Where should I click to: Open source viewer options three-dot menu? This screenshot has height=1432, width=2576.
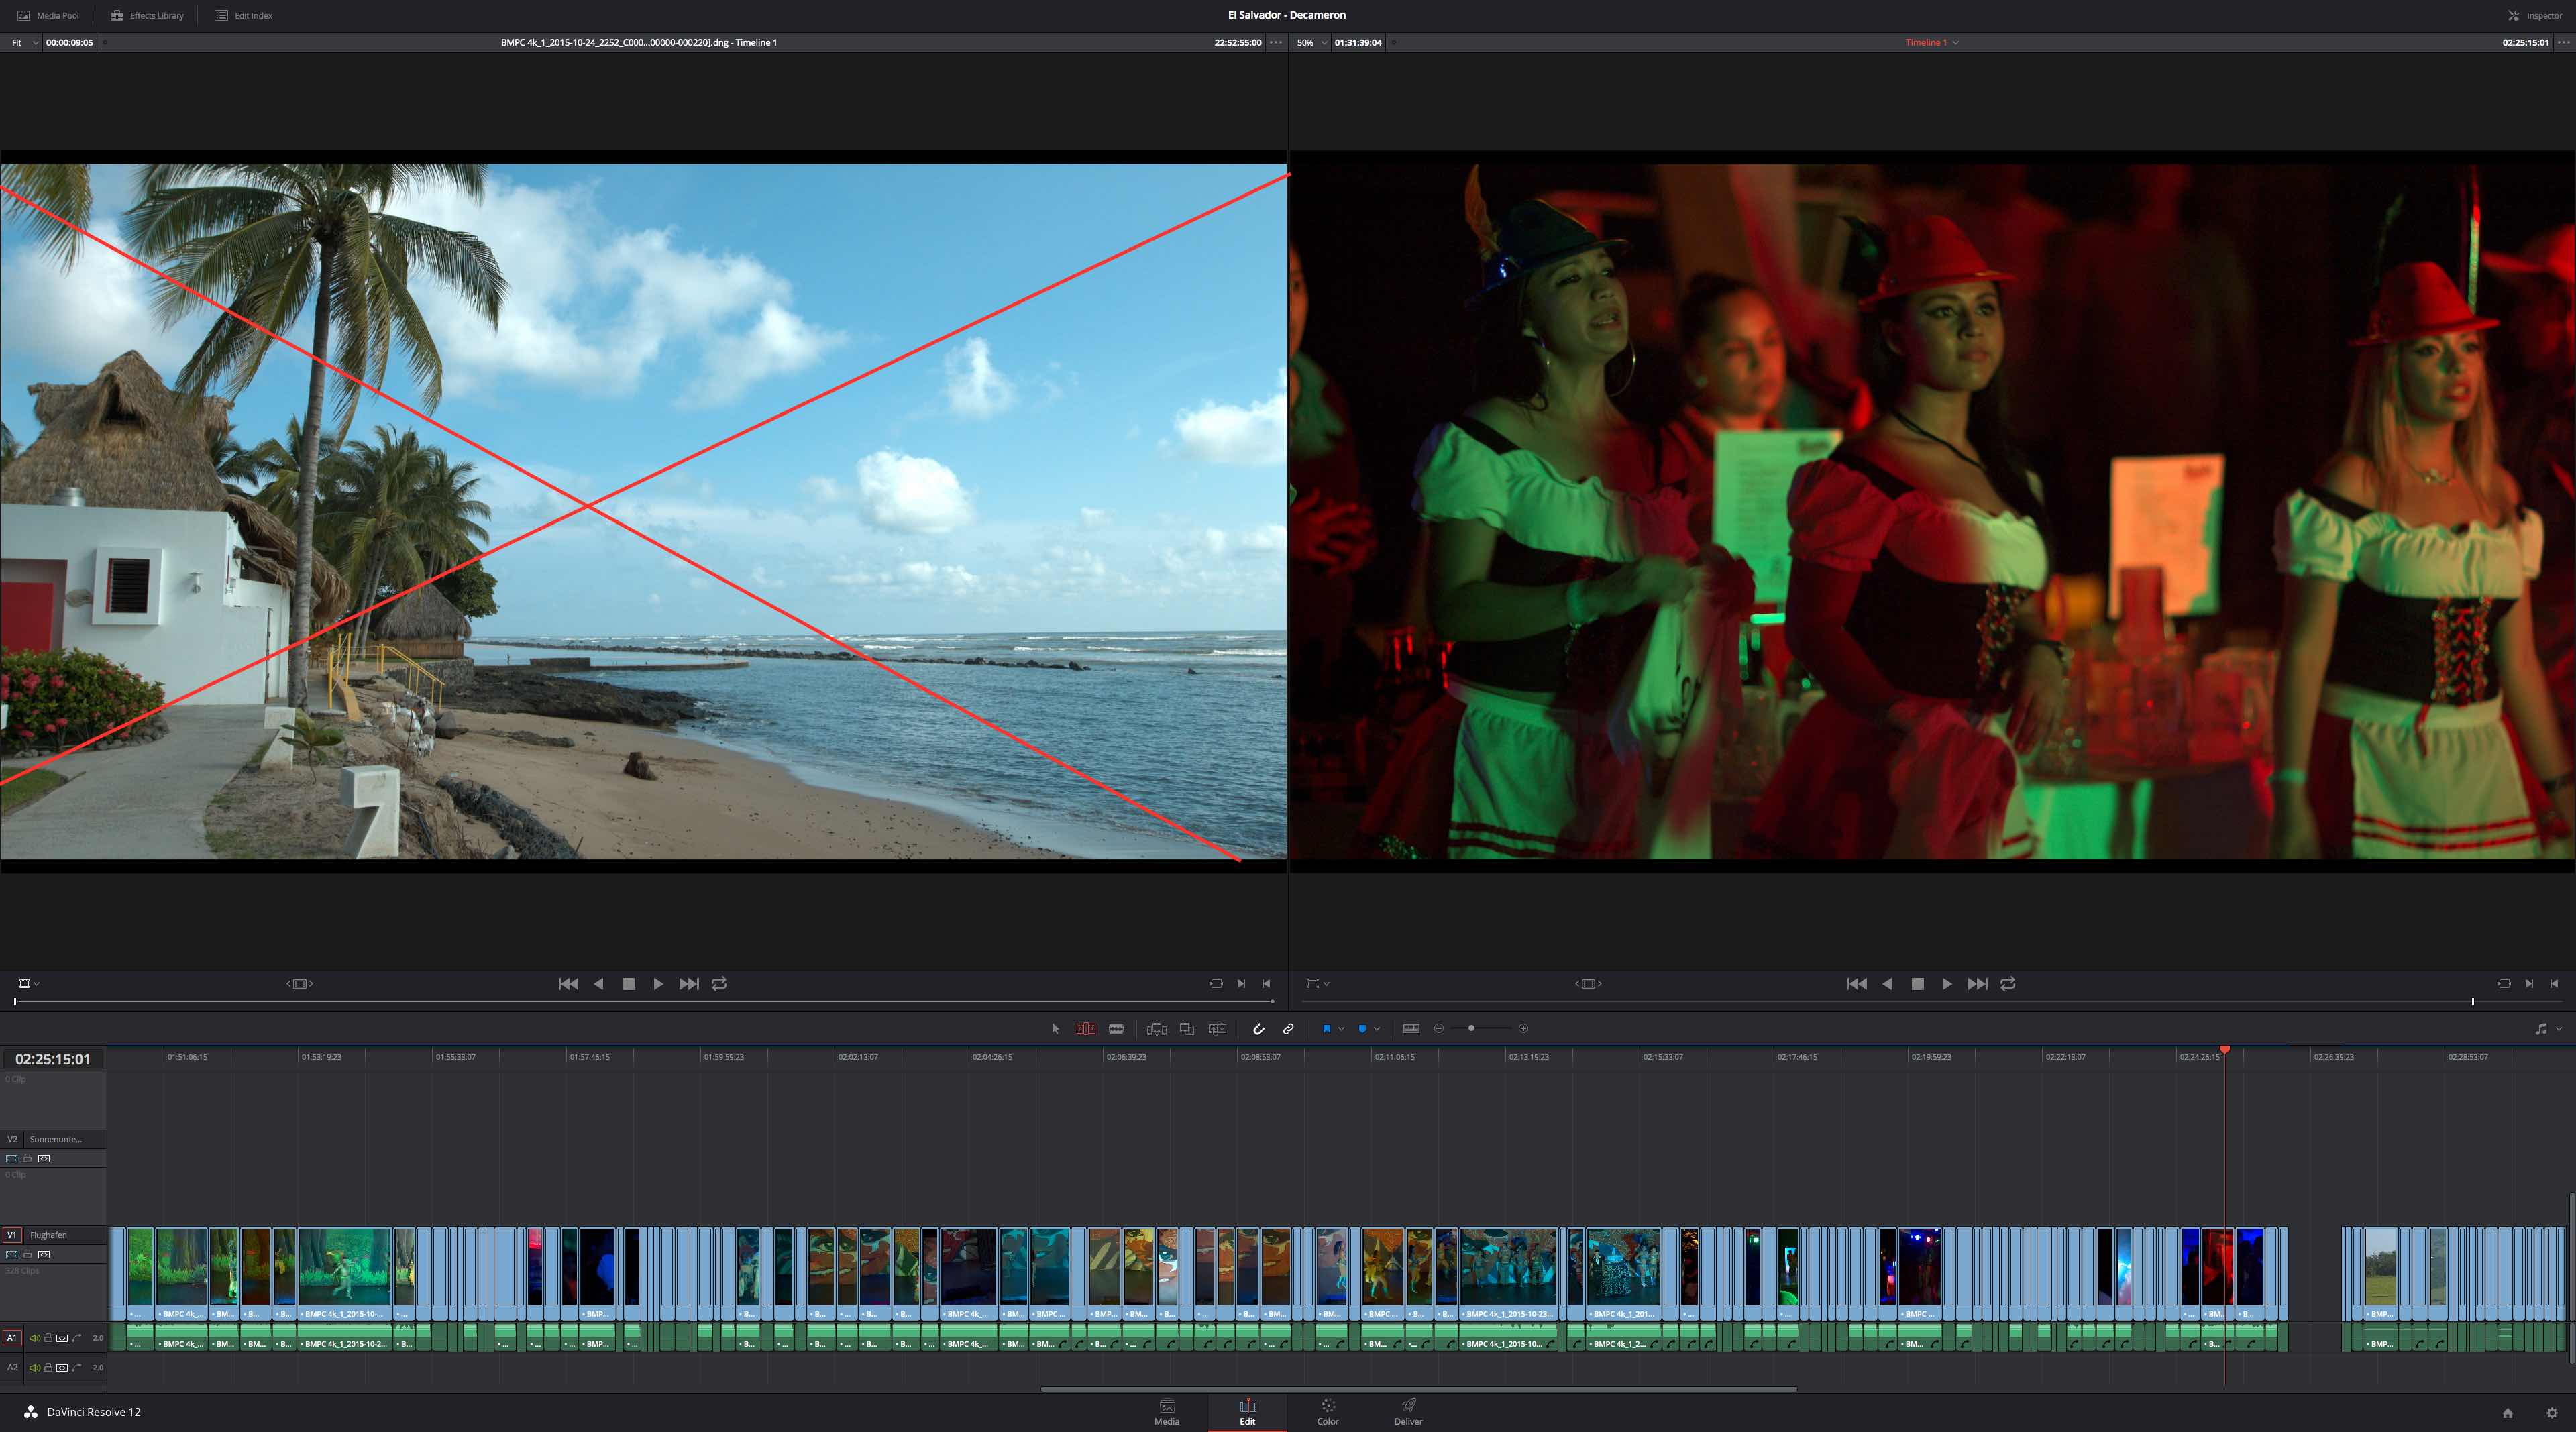pyautogui.click(x=1276, y=42)
